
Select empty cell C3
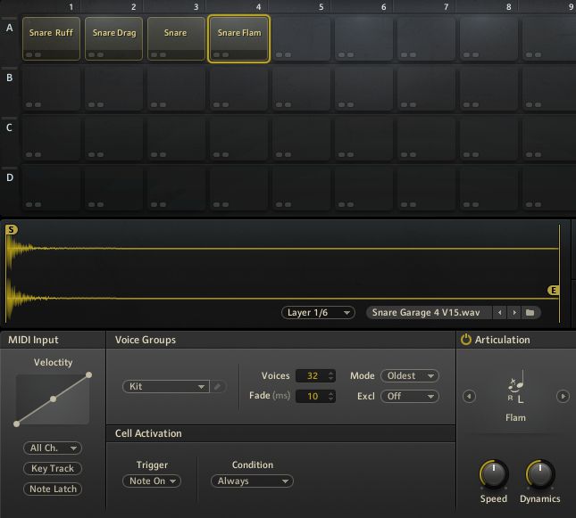[176, 138]
